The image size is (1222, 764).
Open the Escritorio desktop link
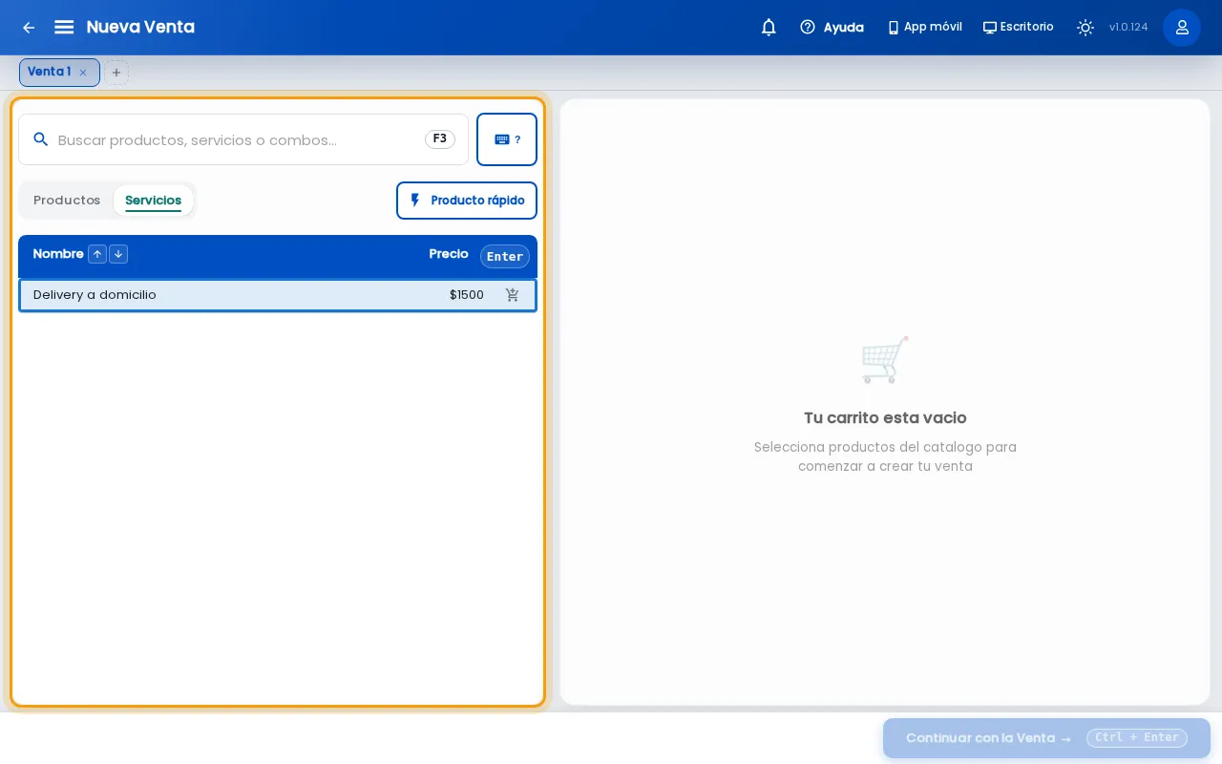point(1018,28)
